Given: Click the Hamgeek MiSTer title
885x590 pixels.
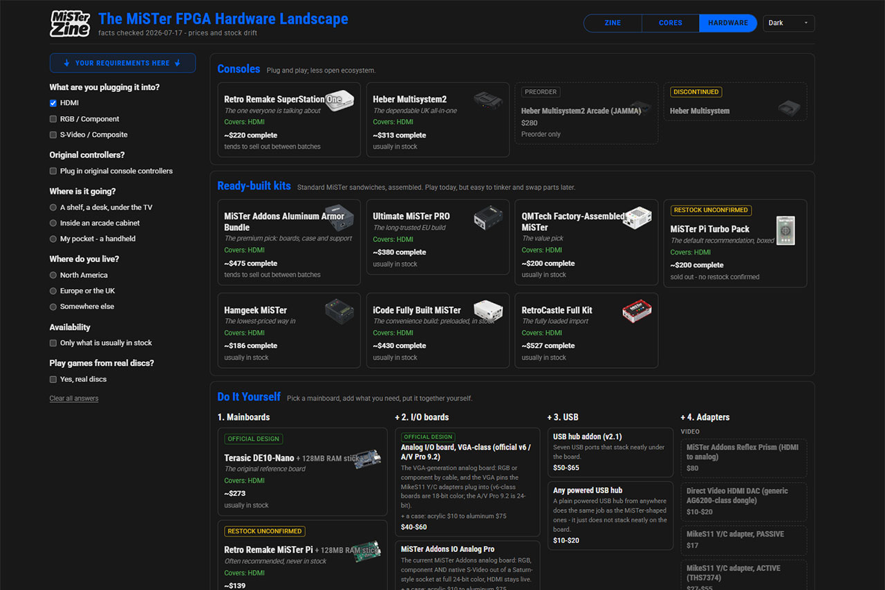Looking at the screenshot, I should coord(255,311).
